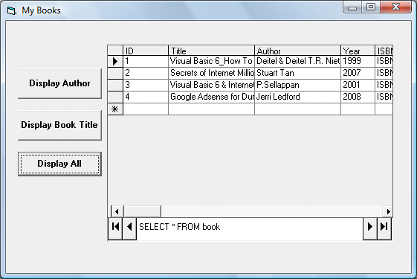Click the Display All button
The width and height of the screenshot is (417, 279).
point(60,164)
